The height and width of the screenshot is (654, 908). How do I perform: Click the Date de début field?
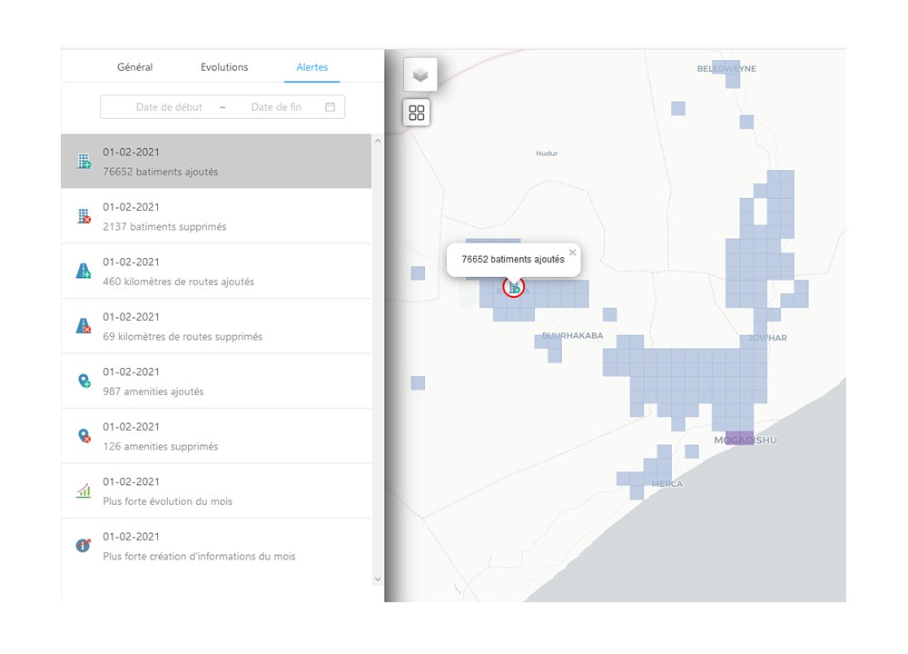pyautogui.click(x=169, y=107)
